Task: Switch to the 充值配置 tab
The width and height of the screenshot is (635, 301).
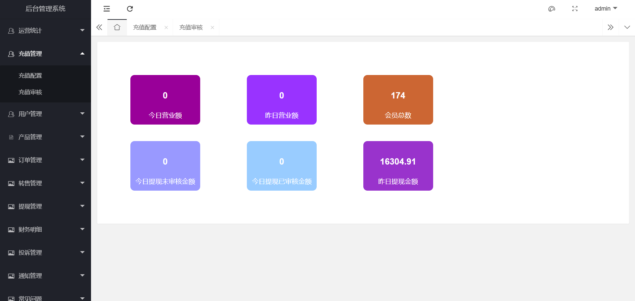Action: (145, 27)
